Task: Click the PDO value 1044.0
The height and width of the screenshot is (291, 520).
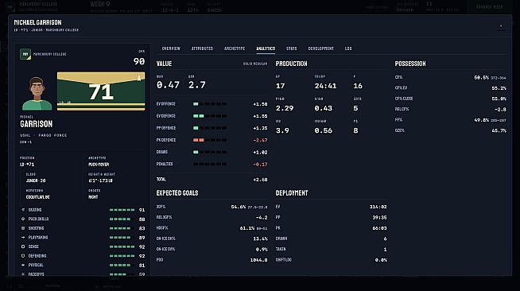Action: point(258,260)
